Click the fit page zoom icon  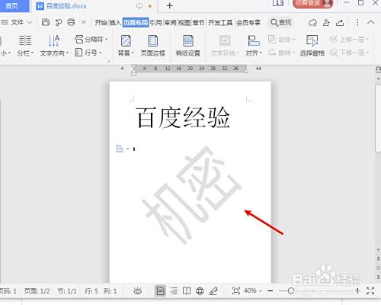[236, 291]
